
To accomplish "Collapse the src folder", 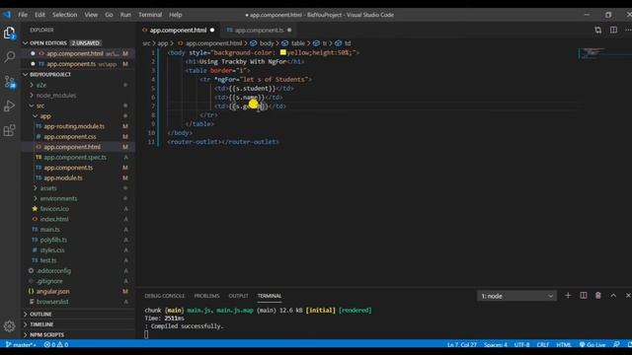I will 78,106.
